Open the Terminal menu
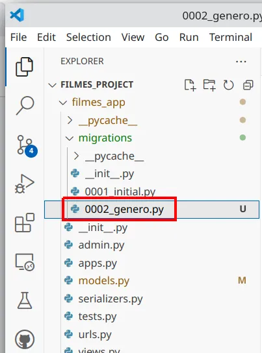 pos(231,37)
